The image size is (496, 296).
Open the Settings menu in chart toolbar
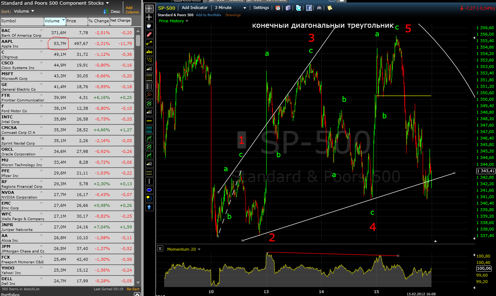[x=261, y=8]
